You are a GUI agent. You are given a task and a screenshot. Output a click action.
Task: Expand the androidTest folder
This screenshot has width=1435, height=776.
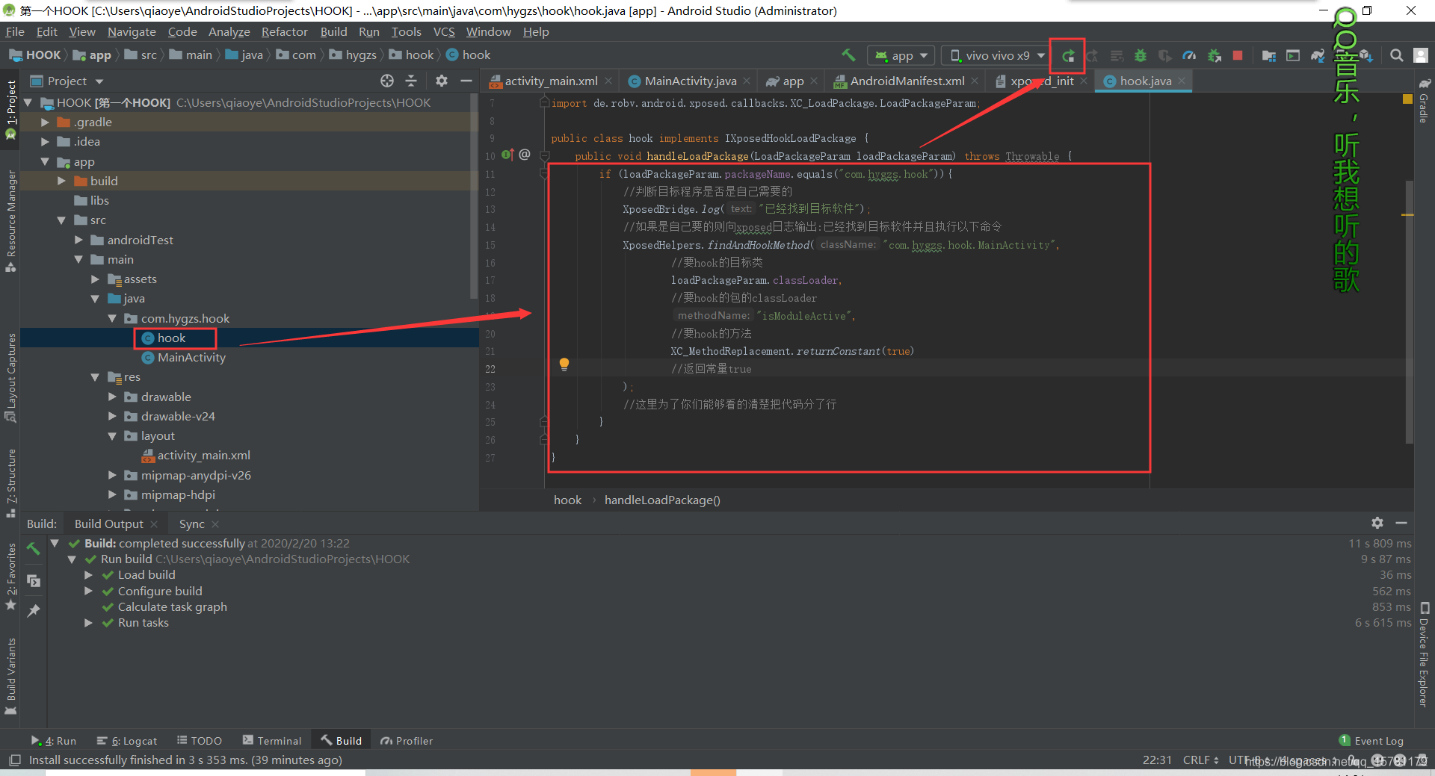[78, 240]
